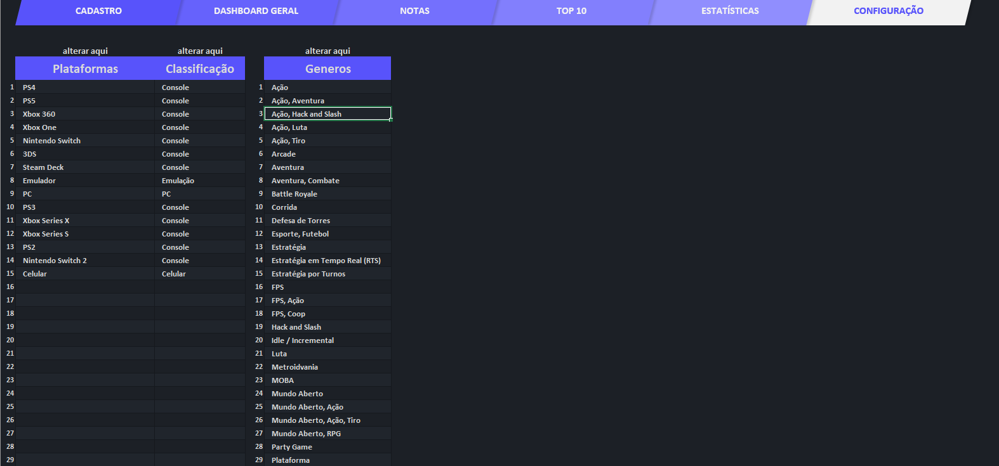Select the selected 'Ação, Hack and Slash' cell
999x466 pixels.
pyautogui.click(x=327, y=114)
